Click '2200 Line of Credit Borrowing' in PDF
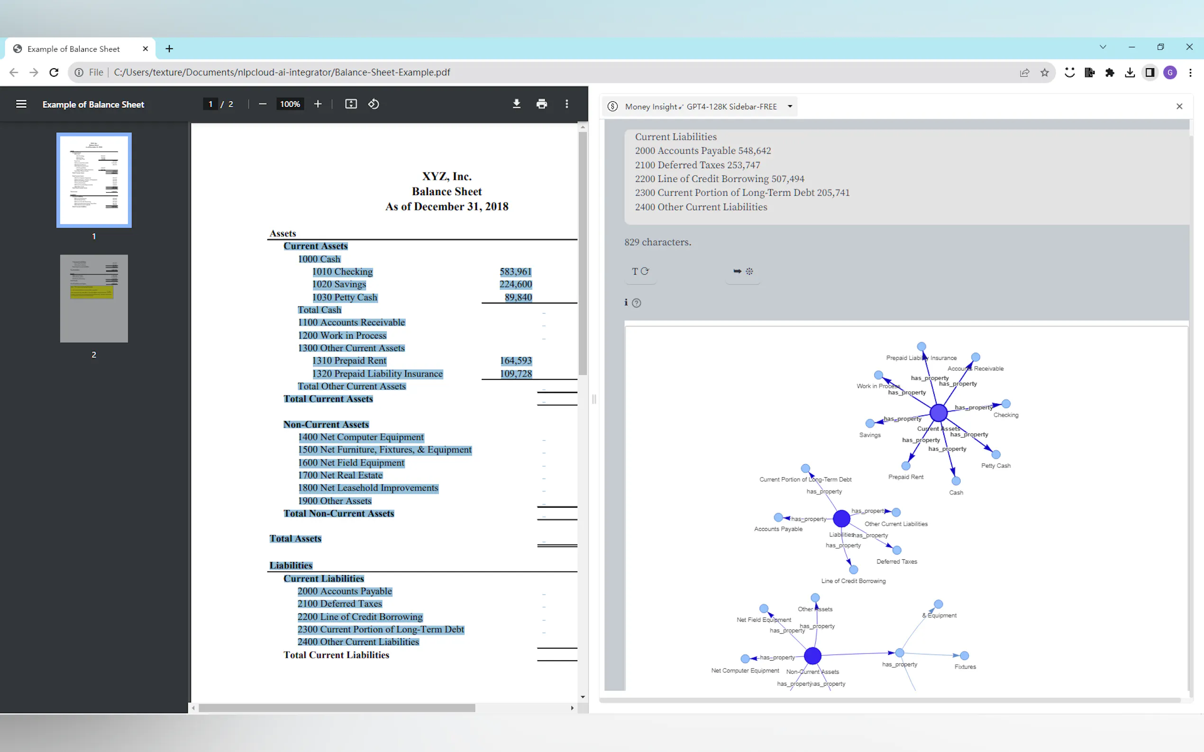The height and width of the screenshot is (752, 1204). tap(360, 617)
